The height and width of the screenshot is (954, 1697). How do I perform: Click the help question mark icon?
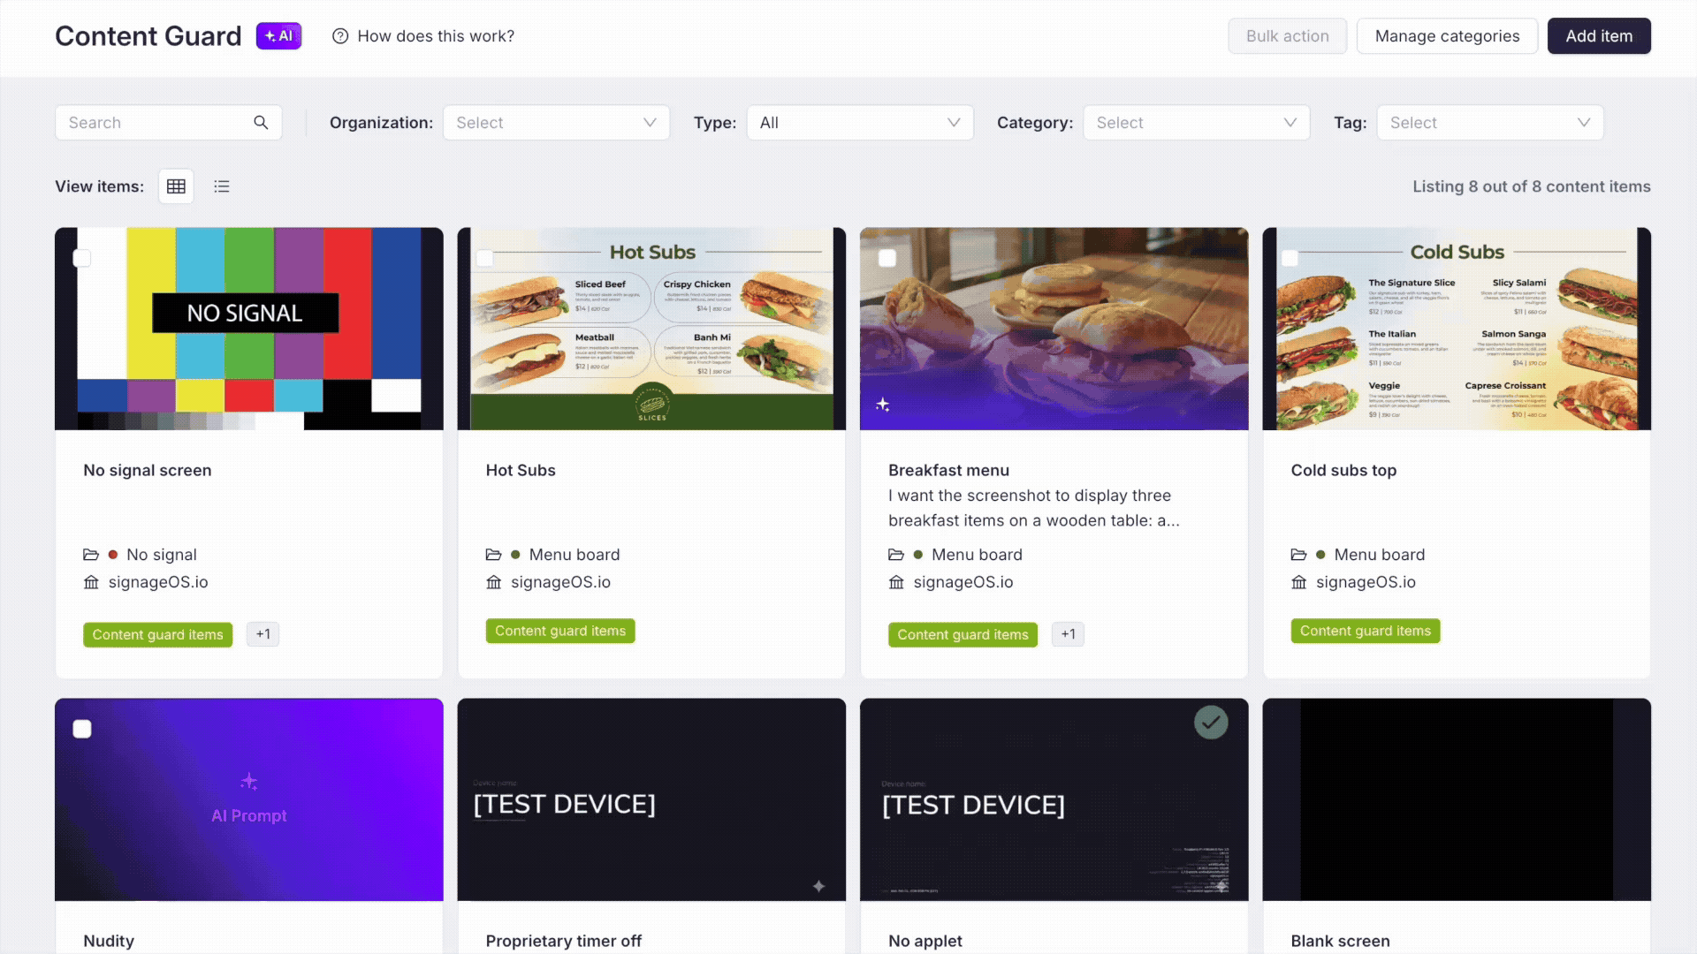click(340, 36)
